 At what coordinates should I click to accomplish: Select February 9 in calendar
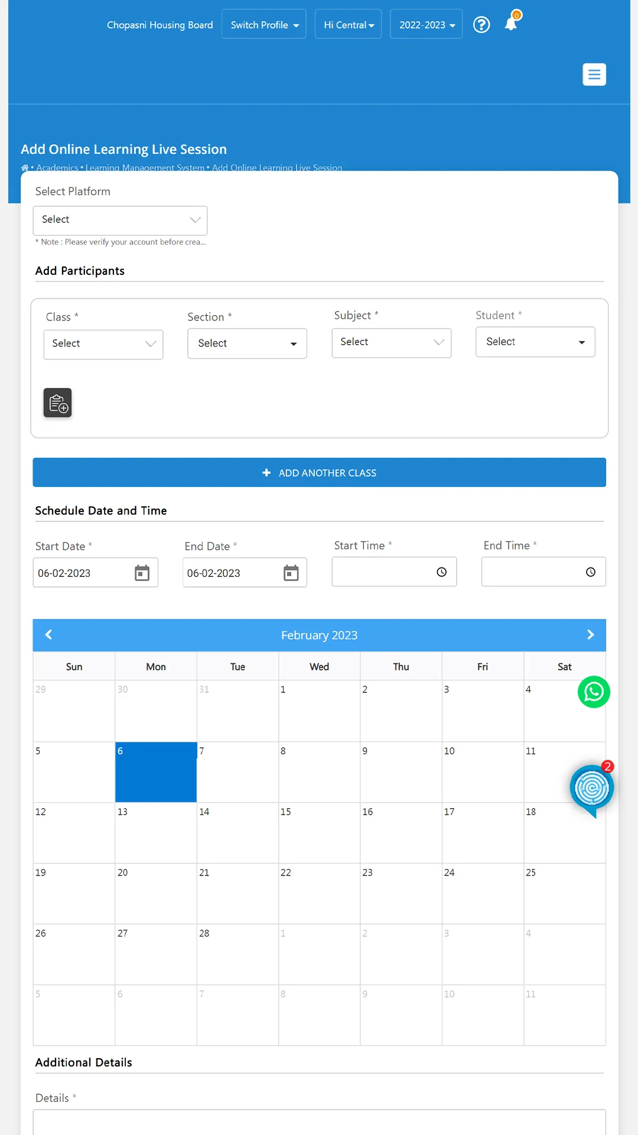coord(401,772)
